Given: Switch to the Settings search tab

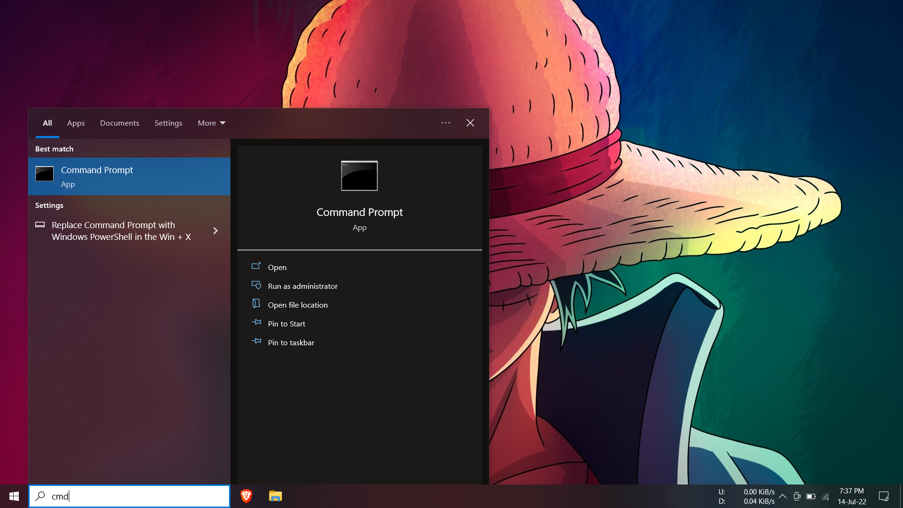Looking at the screenshot, I should coord(168,123).
